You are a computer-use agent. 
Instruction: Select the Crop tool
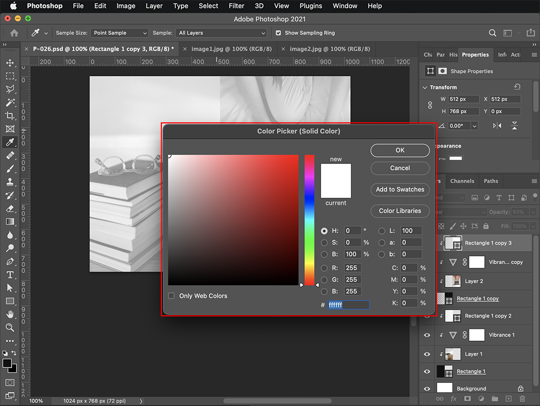click(10, 115)
